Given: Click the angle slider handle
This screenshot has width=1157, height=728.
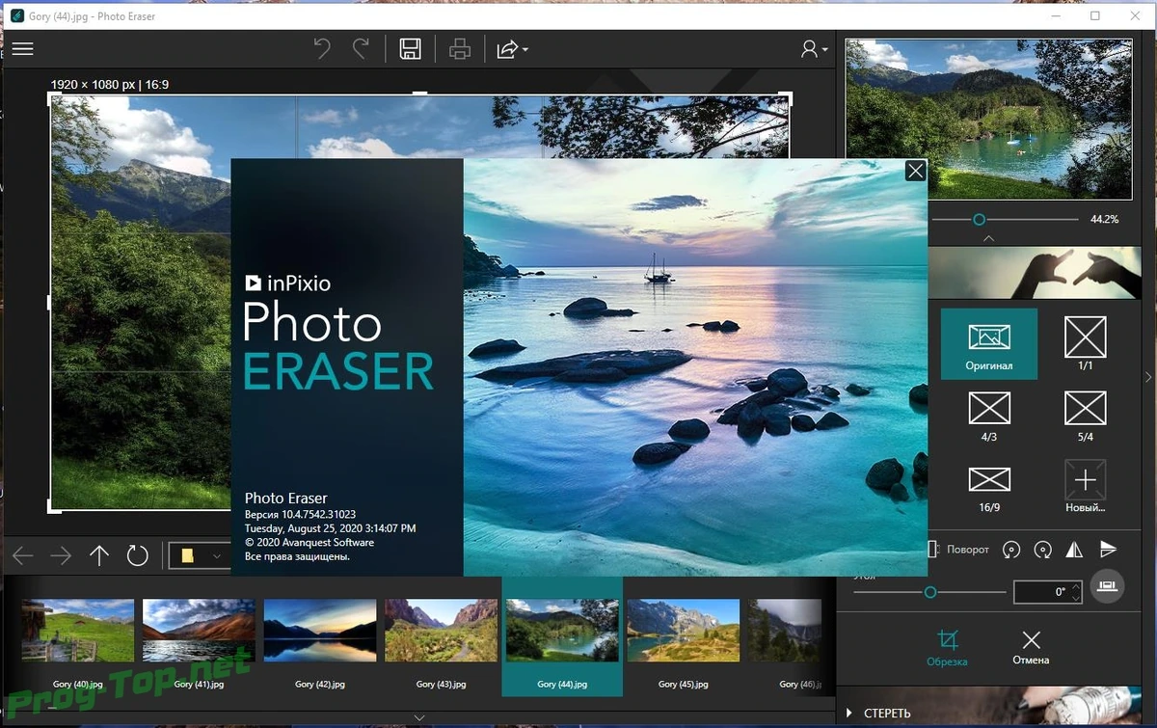Looking at the screenshot, I should (x=930, y=592).
